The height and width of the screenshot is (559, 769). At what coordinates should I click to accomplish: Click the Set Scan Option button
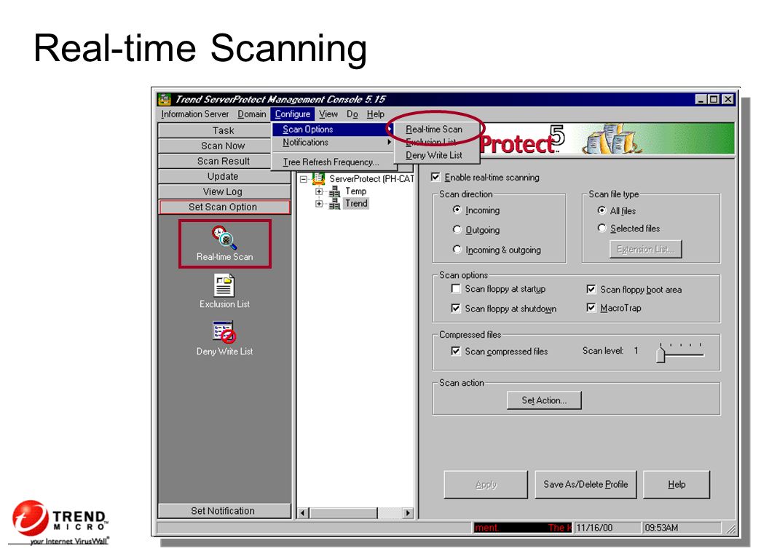click(x=224, y=207)
